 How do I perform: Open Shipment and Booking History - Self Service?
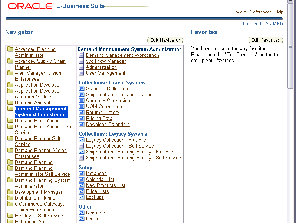click(134, 158)
